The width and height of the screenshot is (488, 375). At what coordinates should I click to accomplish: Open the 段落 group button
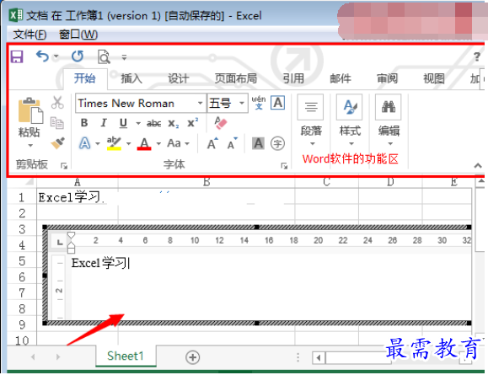(311, 121)
